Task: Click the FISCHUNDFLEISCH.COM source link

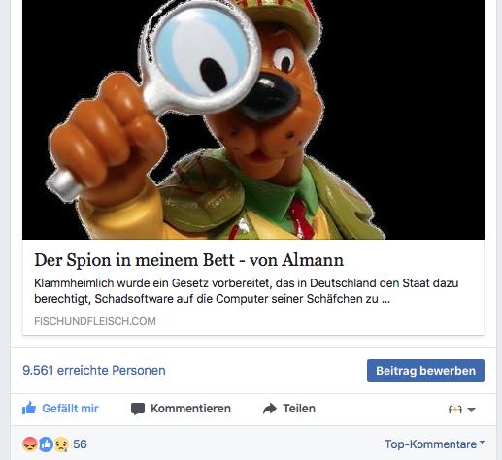Action: [x=95, y=321]
